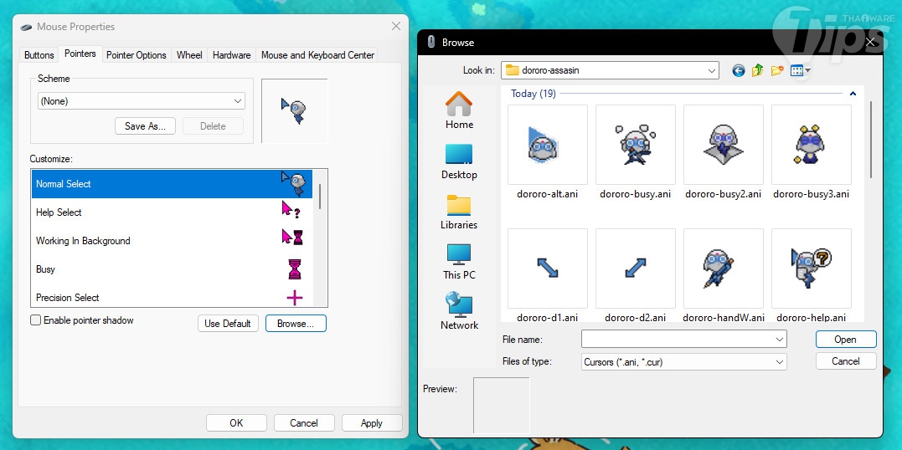Select the dororo-d1.ani diagonal resize cursor
902x450 pixels.
[x=548, y=268]
